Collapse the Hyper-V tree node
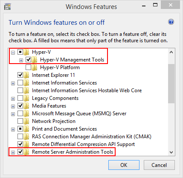Screen dimensions: 183x178 point(13,53)
